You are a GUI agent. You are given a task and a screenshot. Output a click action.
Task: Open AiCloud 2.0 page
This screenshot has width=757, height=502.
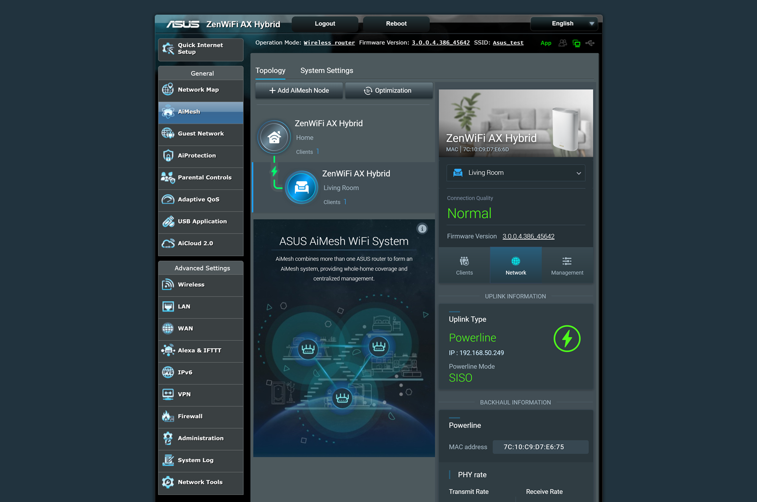(x=201, y=244)
